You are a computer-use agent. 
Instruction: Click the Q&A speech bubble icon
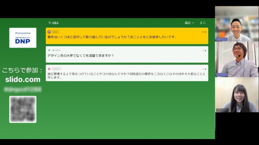(x=50, y=23)
